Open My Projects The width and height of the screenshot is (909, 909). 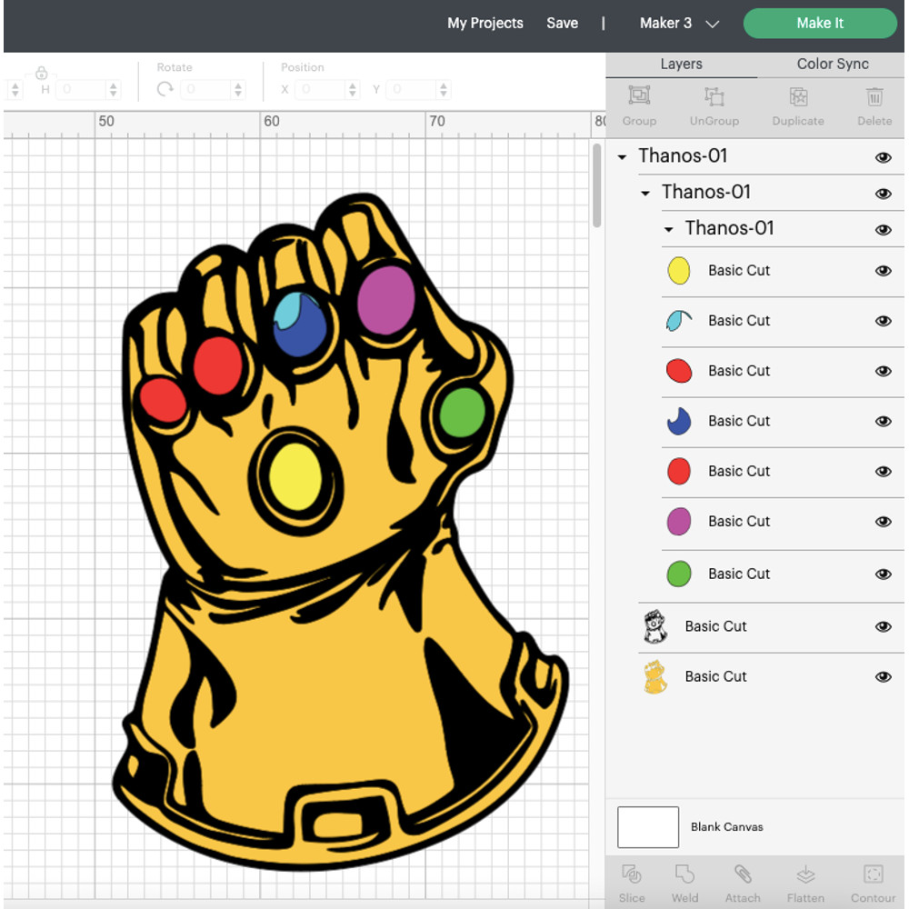tap(484, 23)
